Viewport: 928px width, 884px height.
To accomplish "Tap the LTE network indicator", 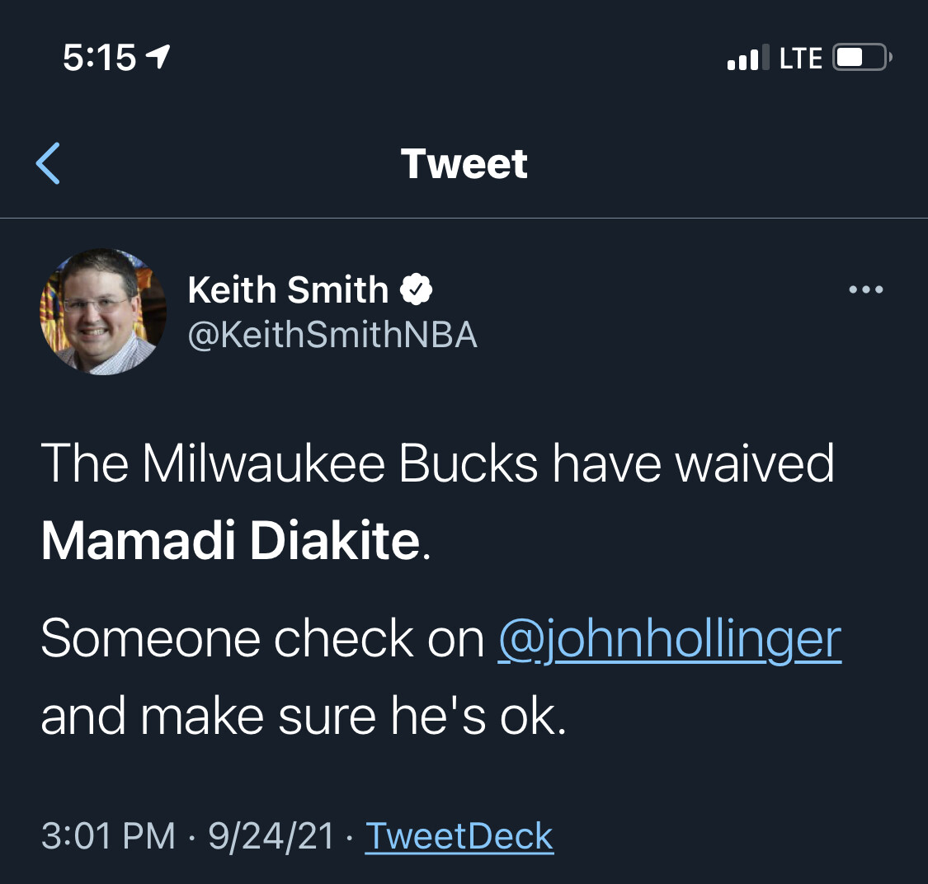I will click(801, 58).
